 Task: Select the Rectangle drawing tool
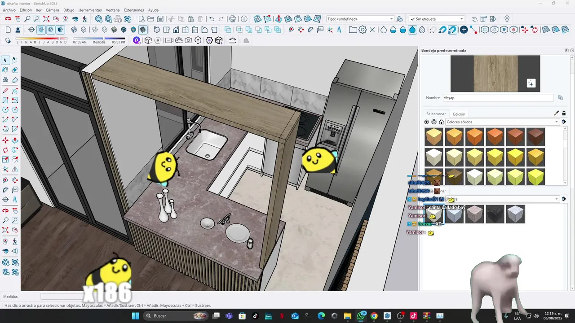(x=5, y=100)
